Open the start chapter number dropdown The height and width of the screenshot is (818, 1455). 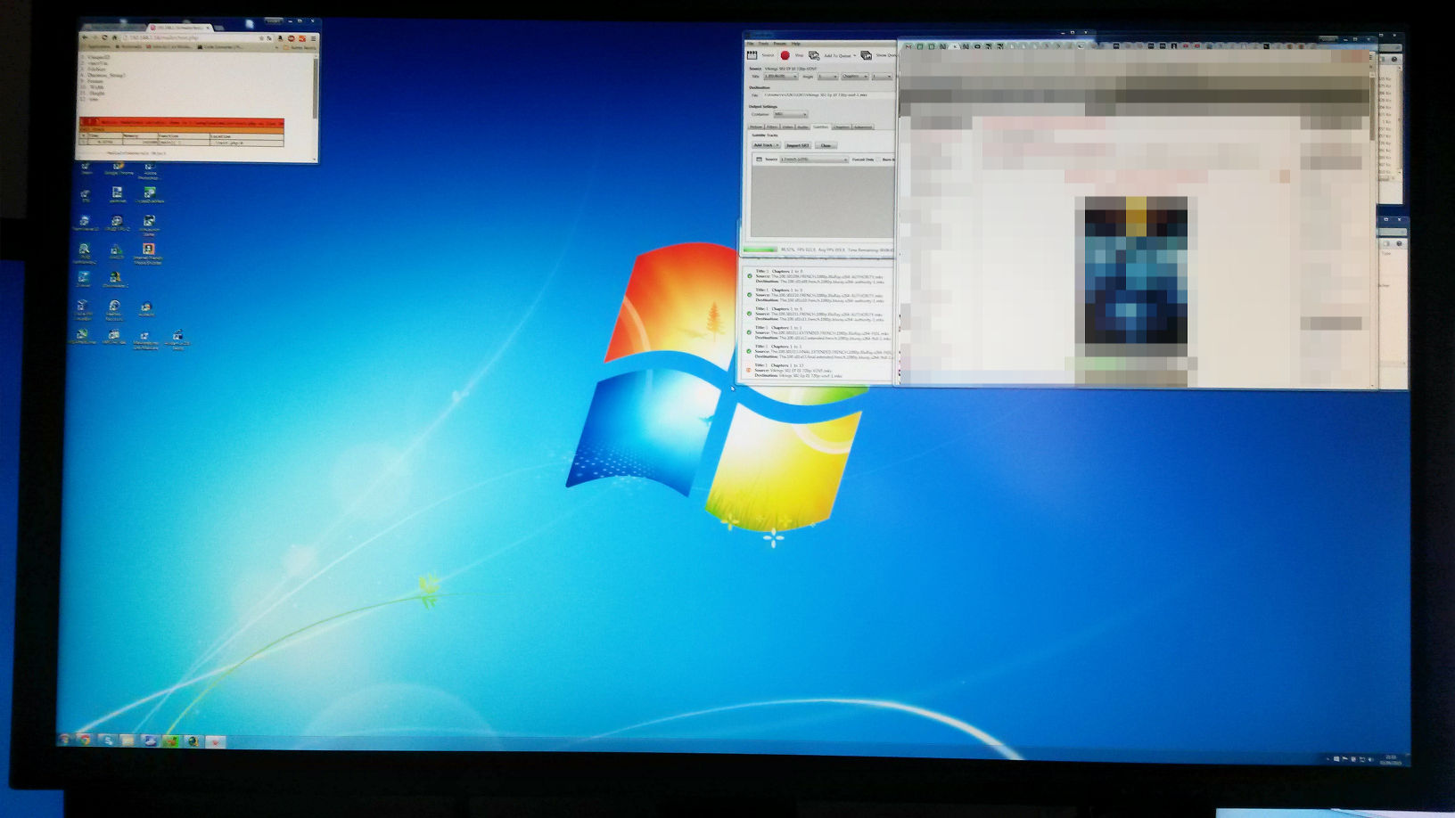click(882, 77)
